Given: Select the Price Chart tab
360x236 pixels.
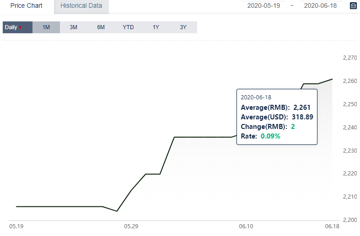Looking at the screenshot, I should tap(27, 6).
